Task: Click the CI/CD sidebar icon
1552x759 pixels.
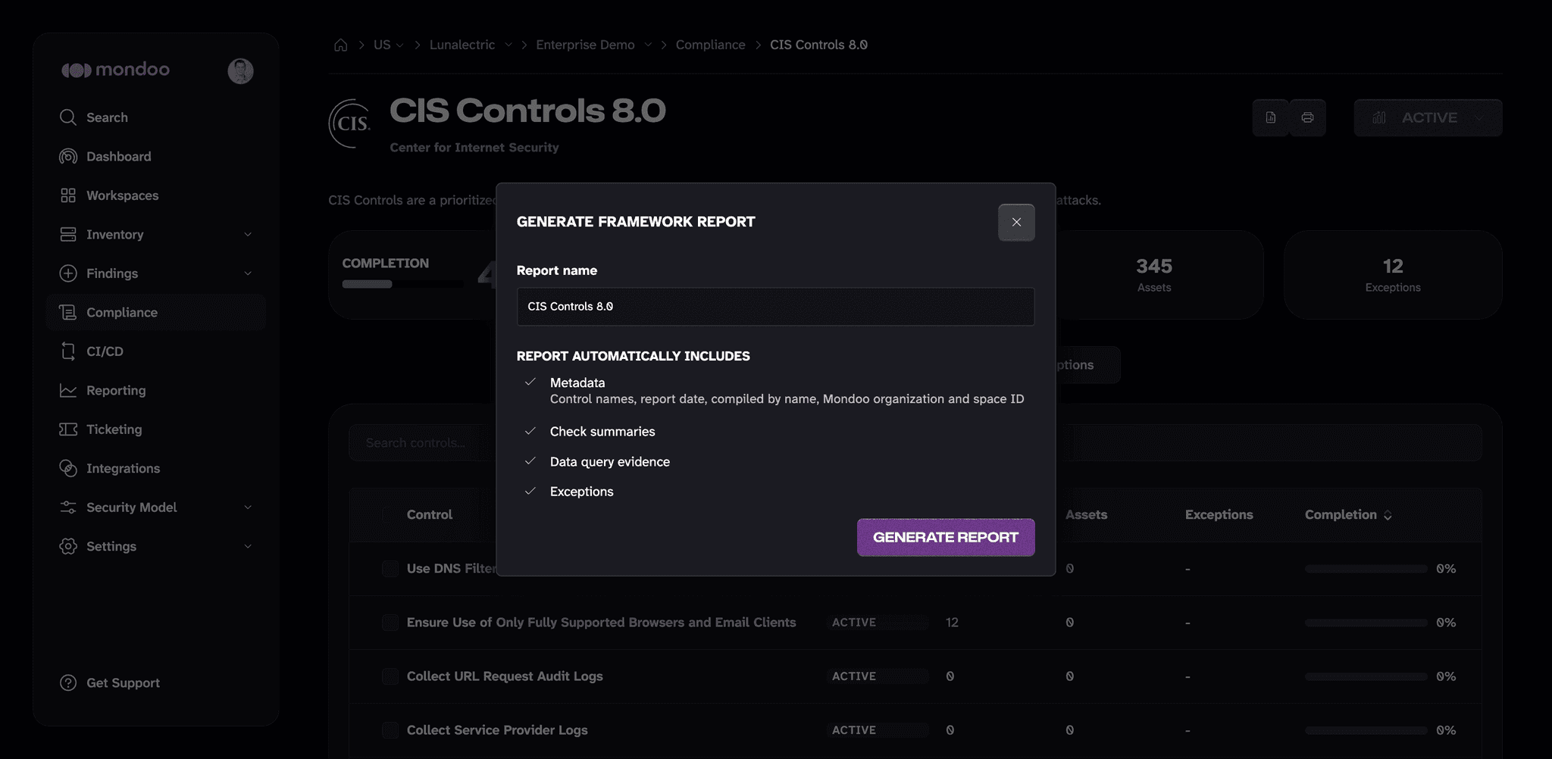Action: 68,351
